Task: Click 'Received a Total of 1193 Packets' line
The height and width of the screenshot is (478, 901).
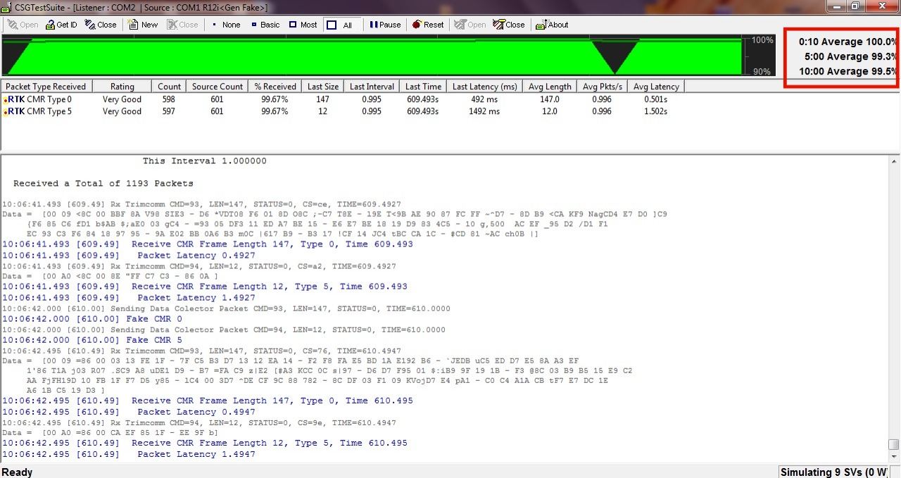Action: (x=103, y=184)
